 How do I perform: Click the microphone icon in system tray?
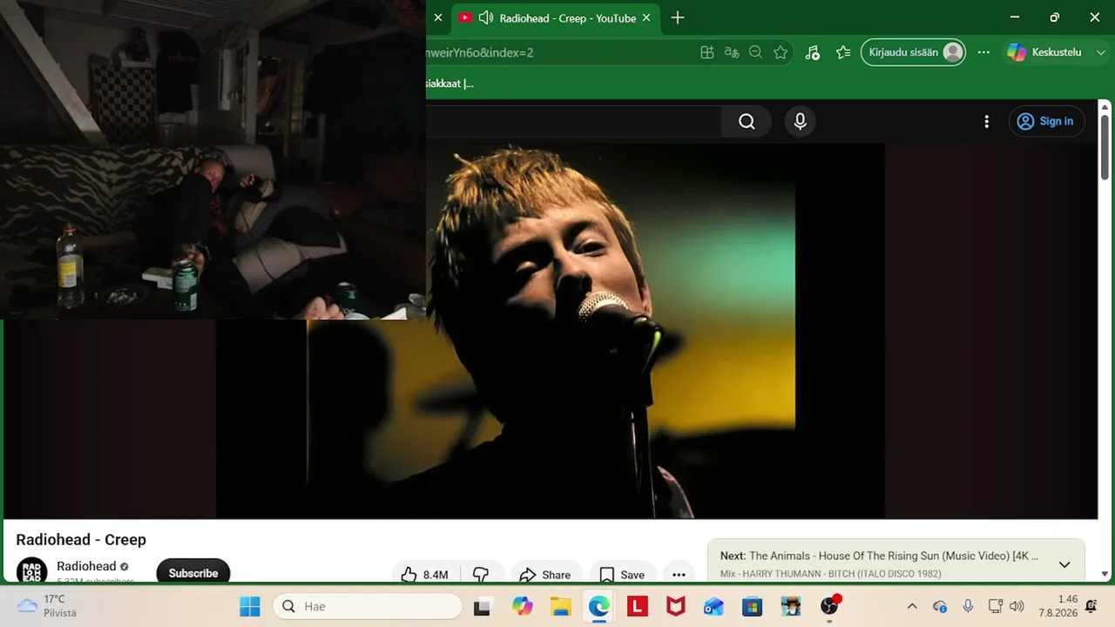(x=968, y=606)
